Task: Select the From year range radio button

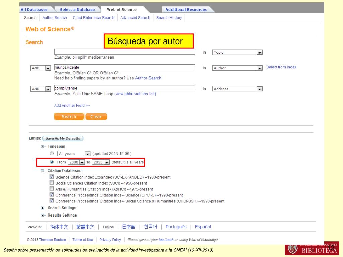Action: coord(52,162)
